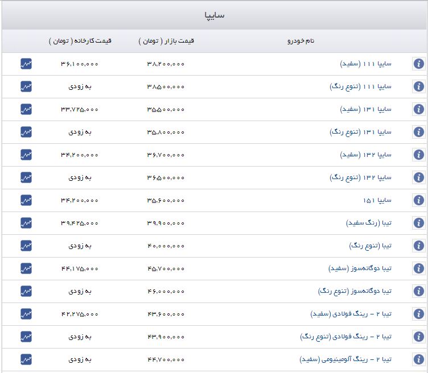Viewport: 428px width, 373px height.
Task: Open the سایپا ۱۳۲ (سفید) car link
Action: point(365,155)
